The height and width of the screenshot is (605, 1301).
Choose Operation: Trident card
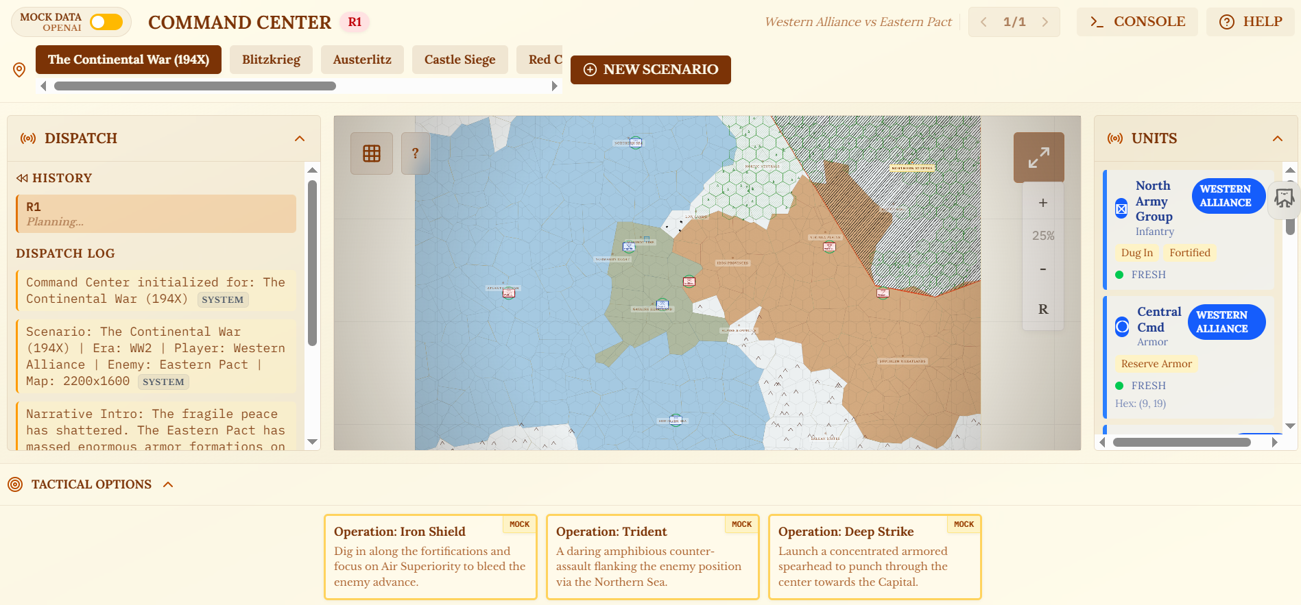tap(653, 557)
